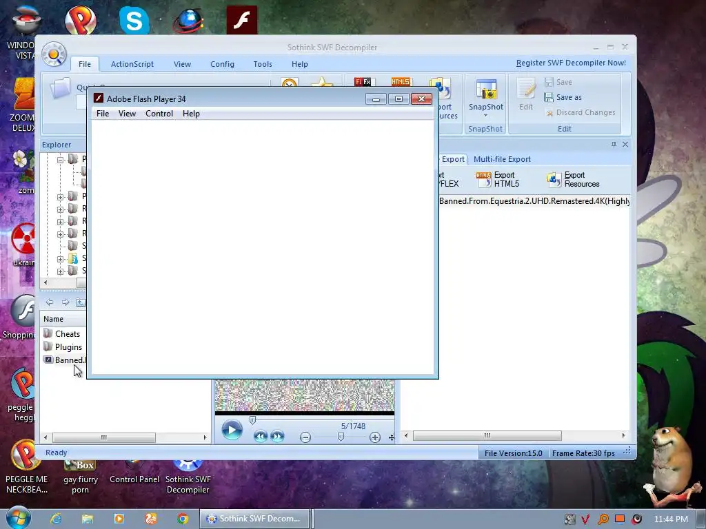Switch to the Config ribbon tab
The height and width of the screenshot is (529, 706).
click(223, 64)
